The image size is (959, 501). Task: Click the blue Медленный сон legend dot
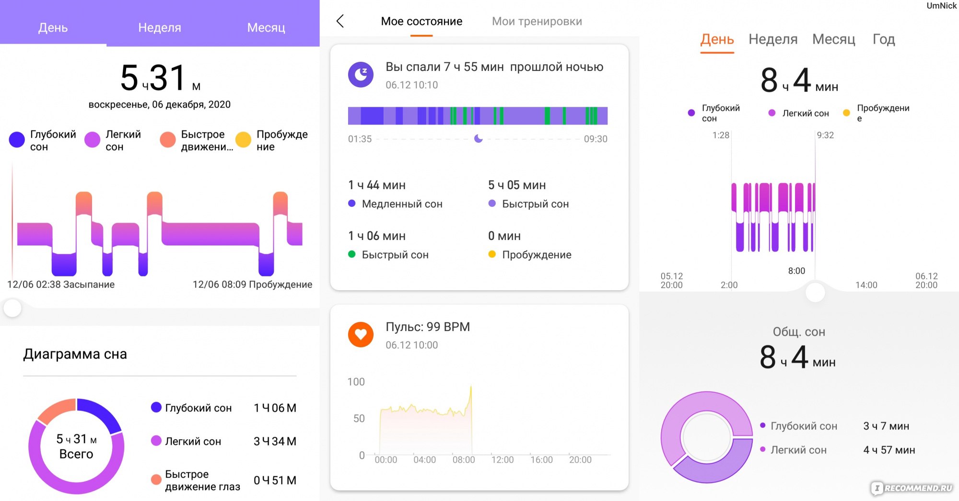click(x=351, y=204)
